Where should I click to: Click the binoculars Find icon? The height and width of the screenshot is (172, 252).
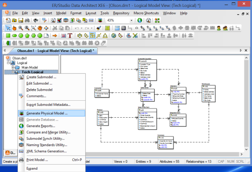pos(36,20)
